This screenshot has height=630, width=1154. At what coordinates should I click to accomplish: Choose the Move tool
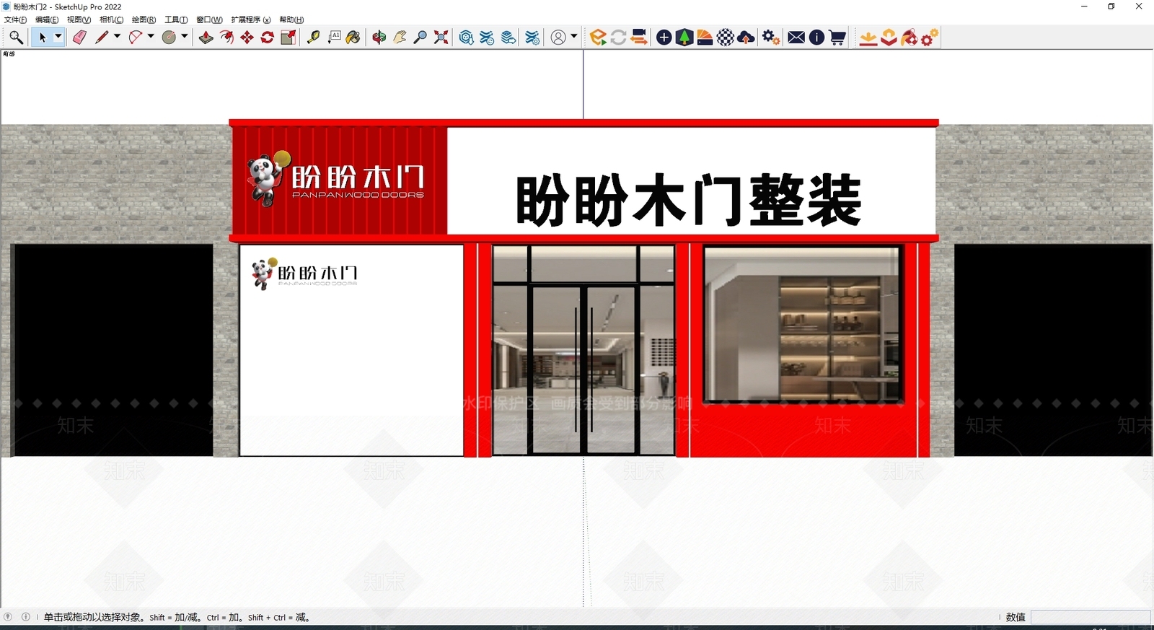(x=247, y=38)
